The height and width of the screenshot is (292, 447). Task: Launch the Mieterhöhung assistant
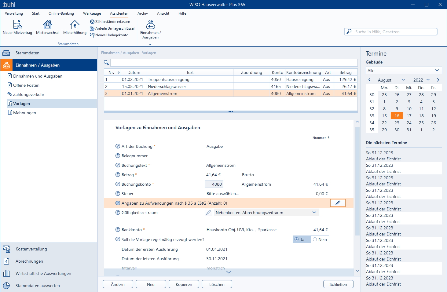(75, 27)
